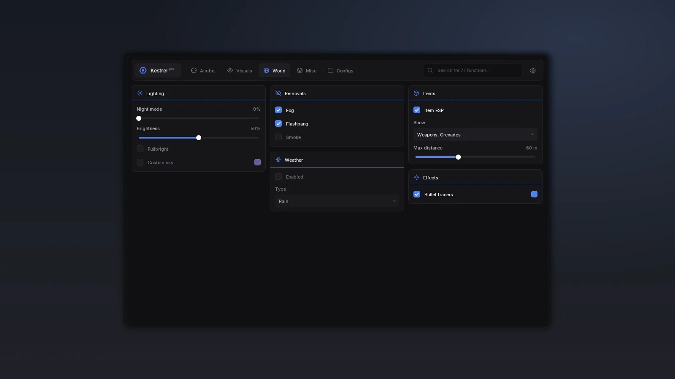Toggle the weather Enabled checkbox

pyautogui.click(x=278, y=176)
